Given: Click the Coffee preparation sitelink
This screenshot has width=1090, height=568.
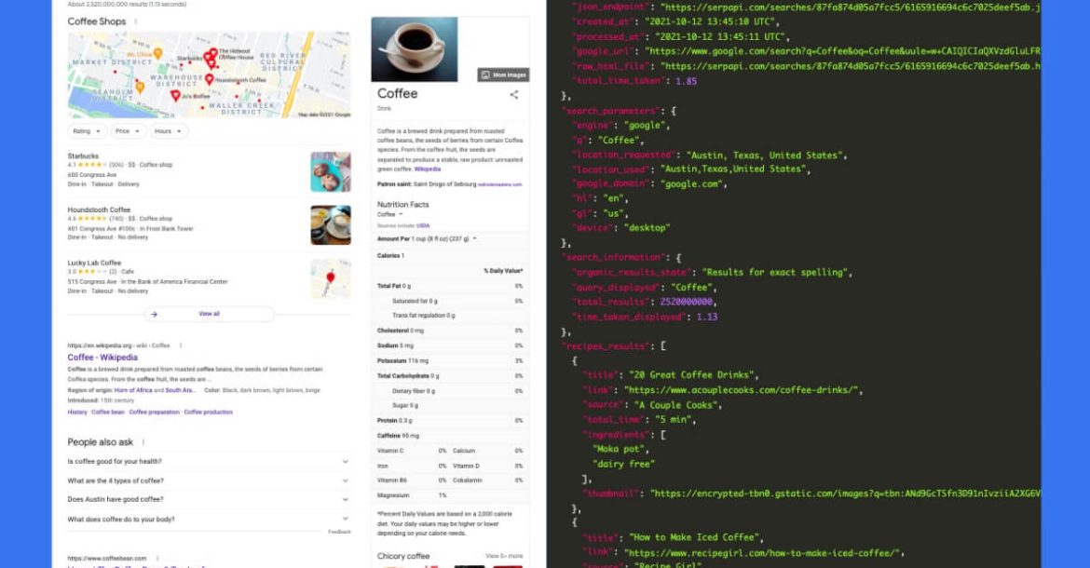Looking at the screenshot, I should [154, 412].
